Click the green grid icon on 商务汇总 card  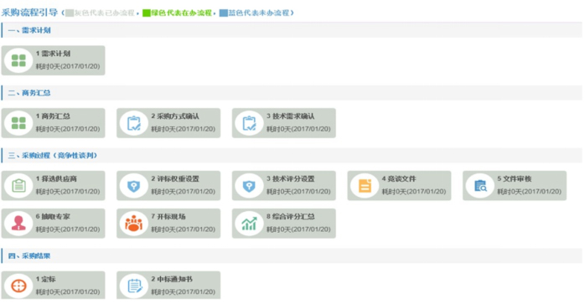pyautogui.click(x=18, y=123)
